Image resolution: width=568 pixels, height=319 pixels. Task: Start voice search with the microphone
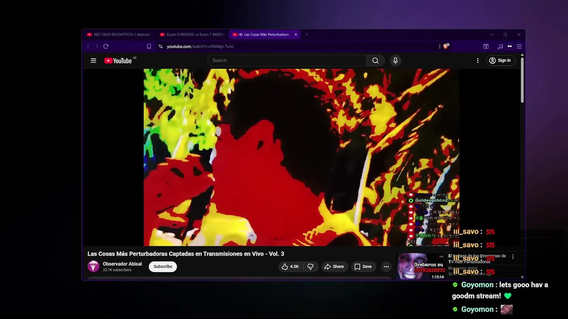pos(395,61)
